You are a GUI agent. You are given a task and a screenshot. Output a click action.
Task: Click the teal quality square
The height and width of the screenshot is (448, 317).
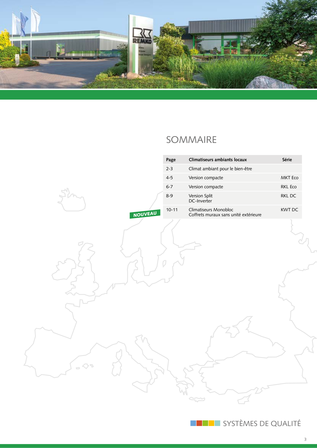click(x=217, y=423)
